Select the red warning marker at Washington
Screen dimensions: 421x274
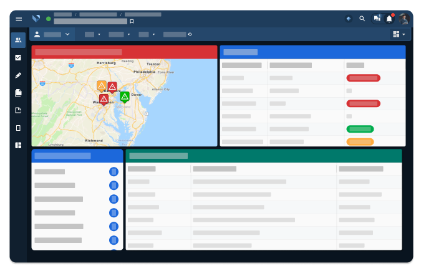pyautogui.click(x=104, y=100)
